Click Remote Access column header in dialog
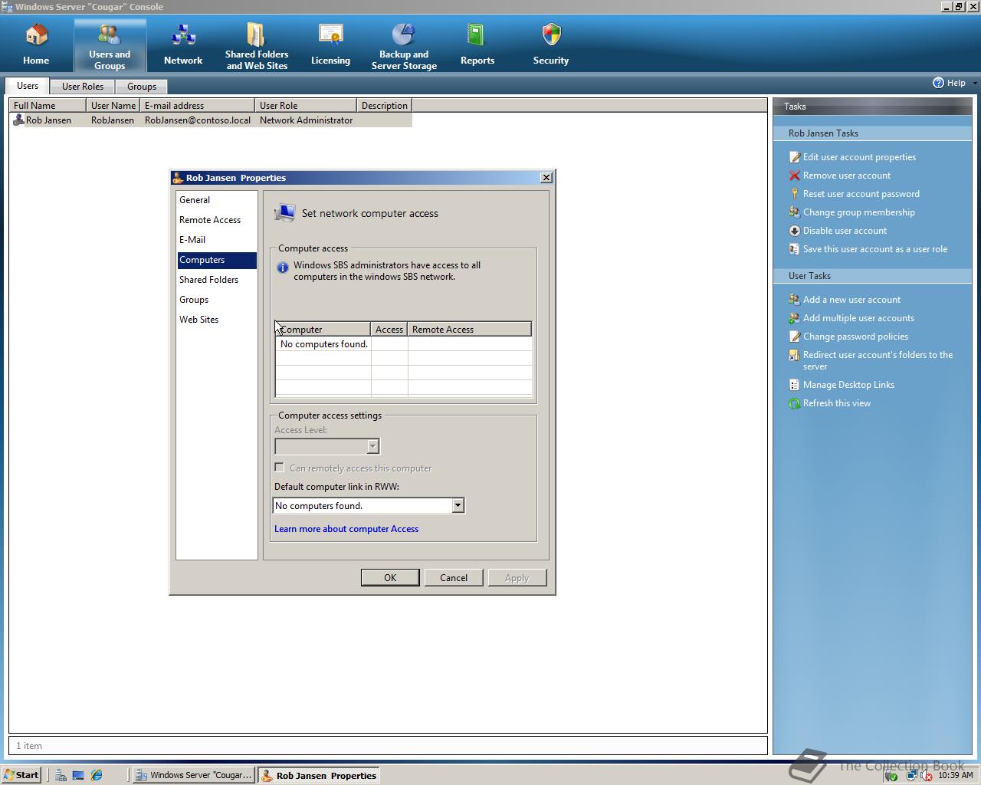 click(x=469, y=330)
